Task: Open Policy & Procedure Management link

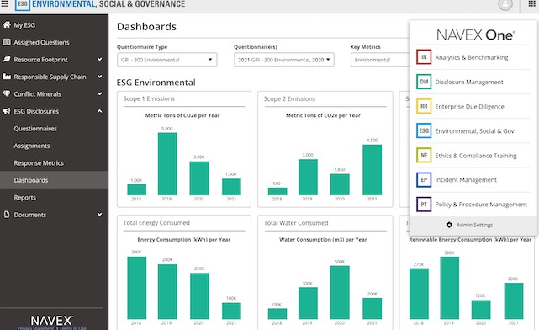Action: [x=481, y=205]
